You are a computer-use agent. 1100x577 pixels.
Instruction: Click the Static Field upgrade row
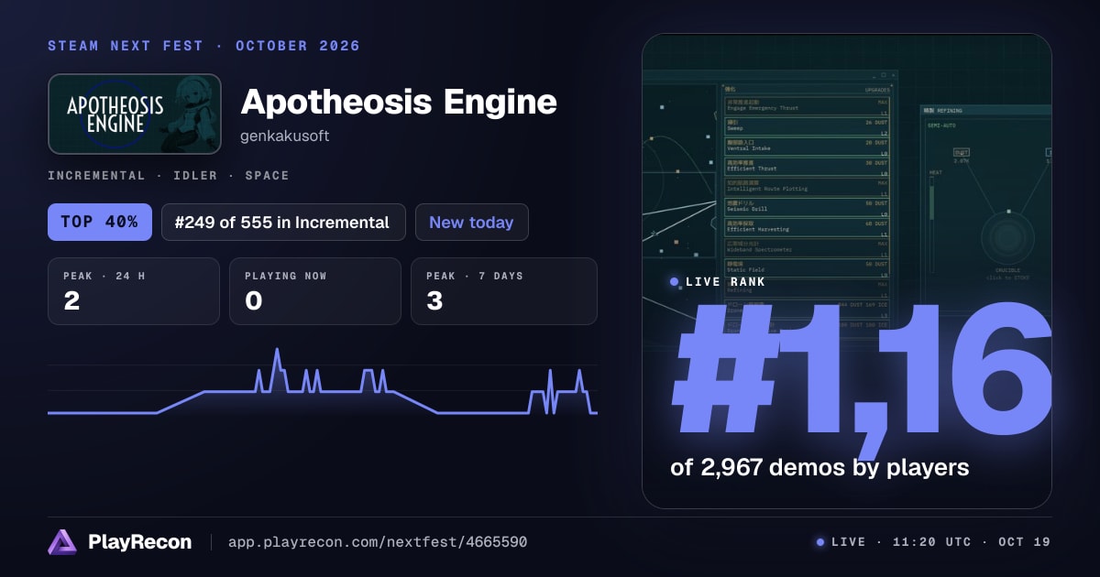coord(808,267)
